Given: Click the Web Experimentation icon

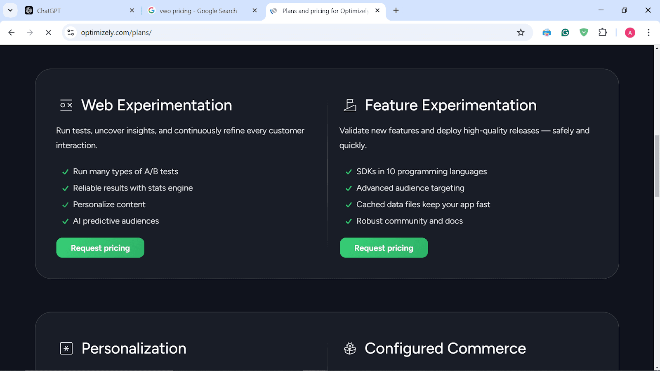Looking at the screenshot, I should (x=66, y=105).
